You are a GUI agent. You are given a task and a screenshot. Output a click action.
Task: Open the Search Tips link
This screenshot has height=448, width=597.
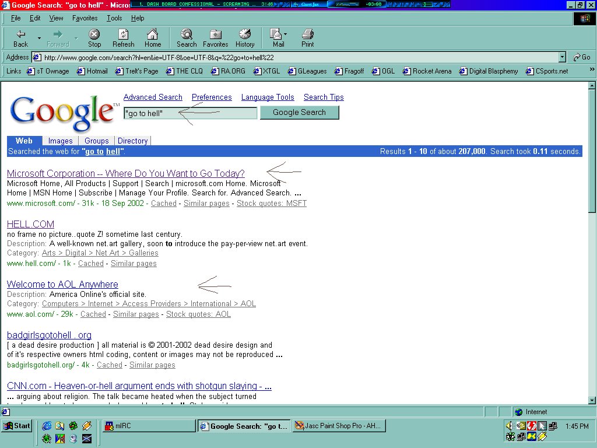tap(324, 97)
